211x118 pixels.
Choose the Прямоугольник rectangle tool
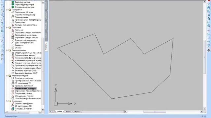21,17
